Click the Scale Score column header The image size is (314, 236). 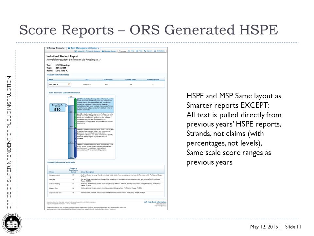click(x=108, y=79)
